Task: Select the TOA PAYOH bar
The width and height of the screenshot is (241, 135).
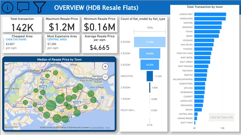Action: tap(201, 70)
